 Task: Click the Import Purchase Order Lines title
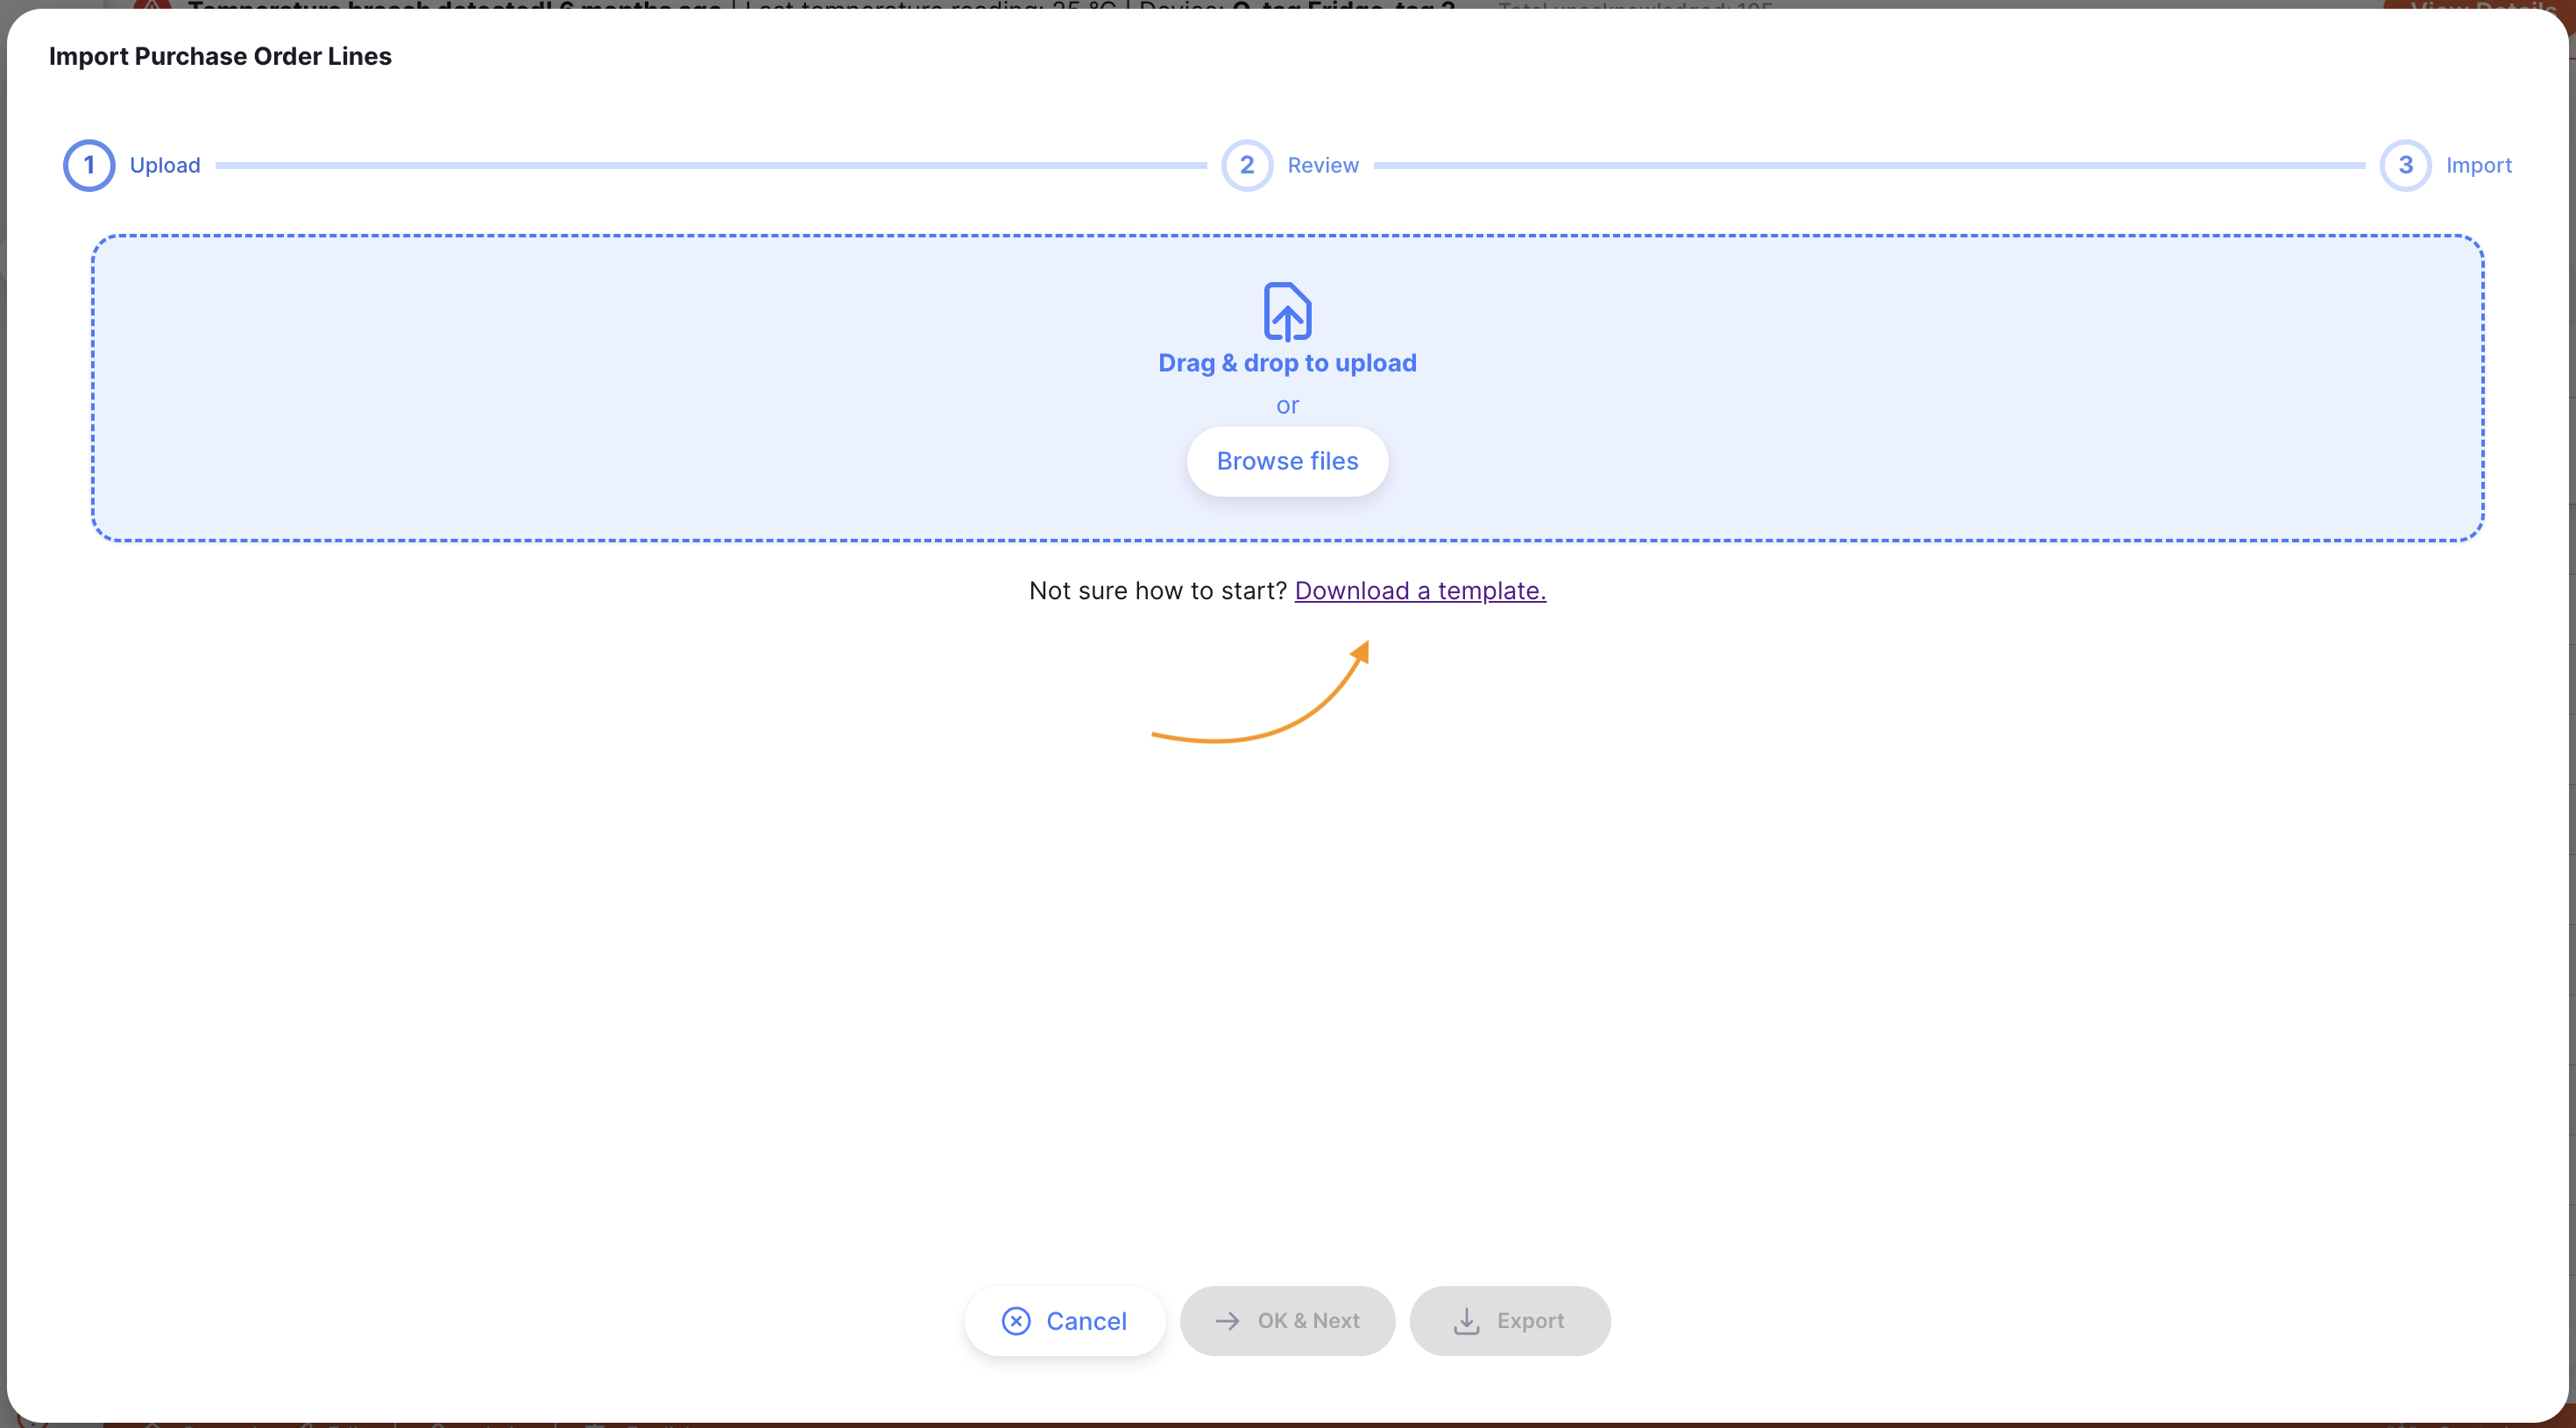coord(220,56)
